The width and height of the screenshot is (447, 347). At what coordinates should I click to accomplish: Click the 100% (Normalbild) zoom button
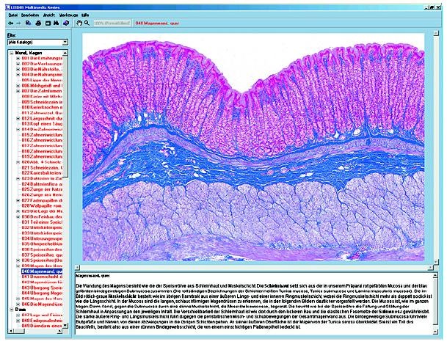[113, 23]
